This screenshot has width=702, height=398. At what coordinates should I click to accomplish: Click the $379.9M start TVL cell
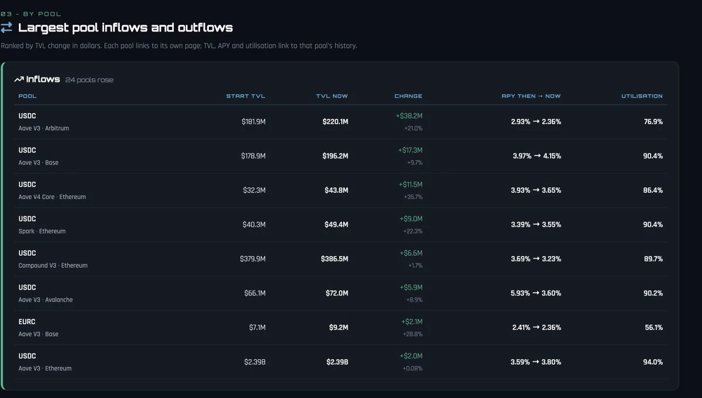coord(253,259)
